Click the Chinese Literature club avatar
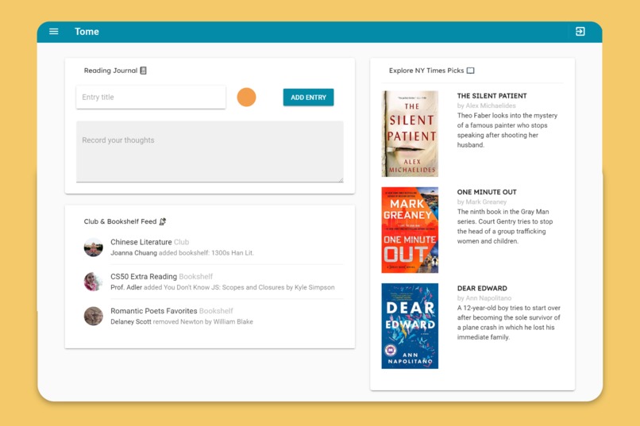This screenshot has width=640, height=426. coord(94,247)
